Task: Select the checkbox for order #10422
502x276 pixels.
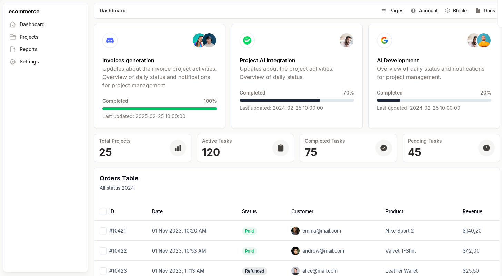Action: pos(103,251)
